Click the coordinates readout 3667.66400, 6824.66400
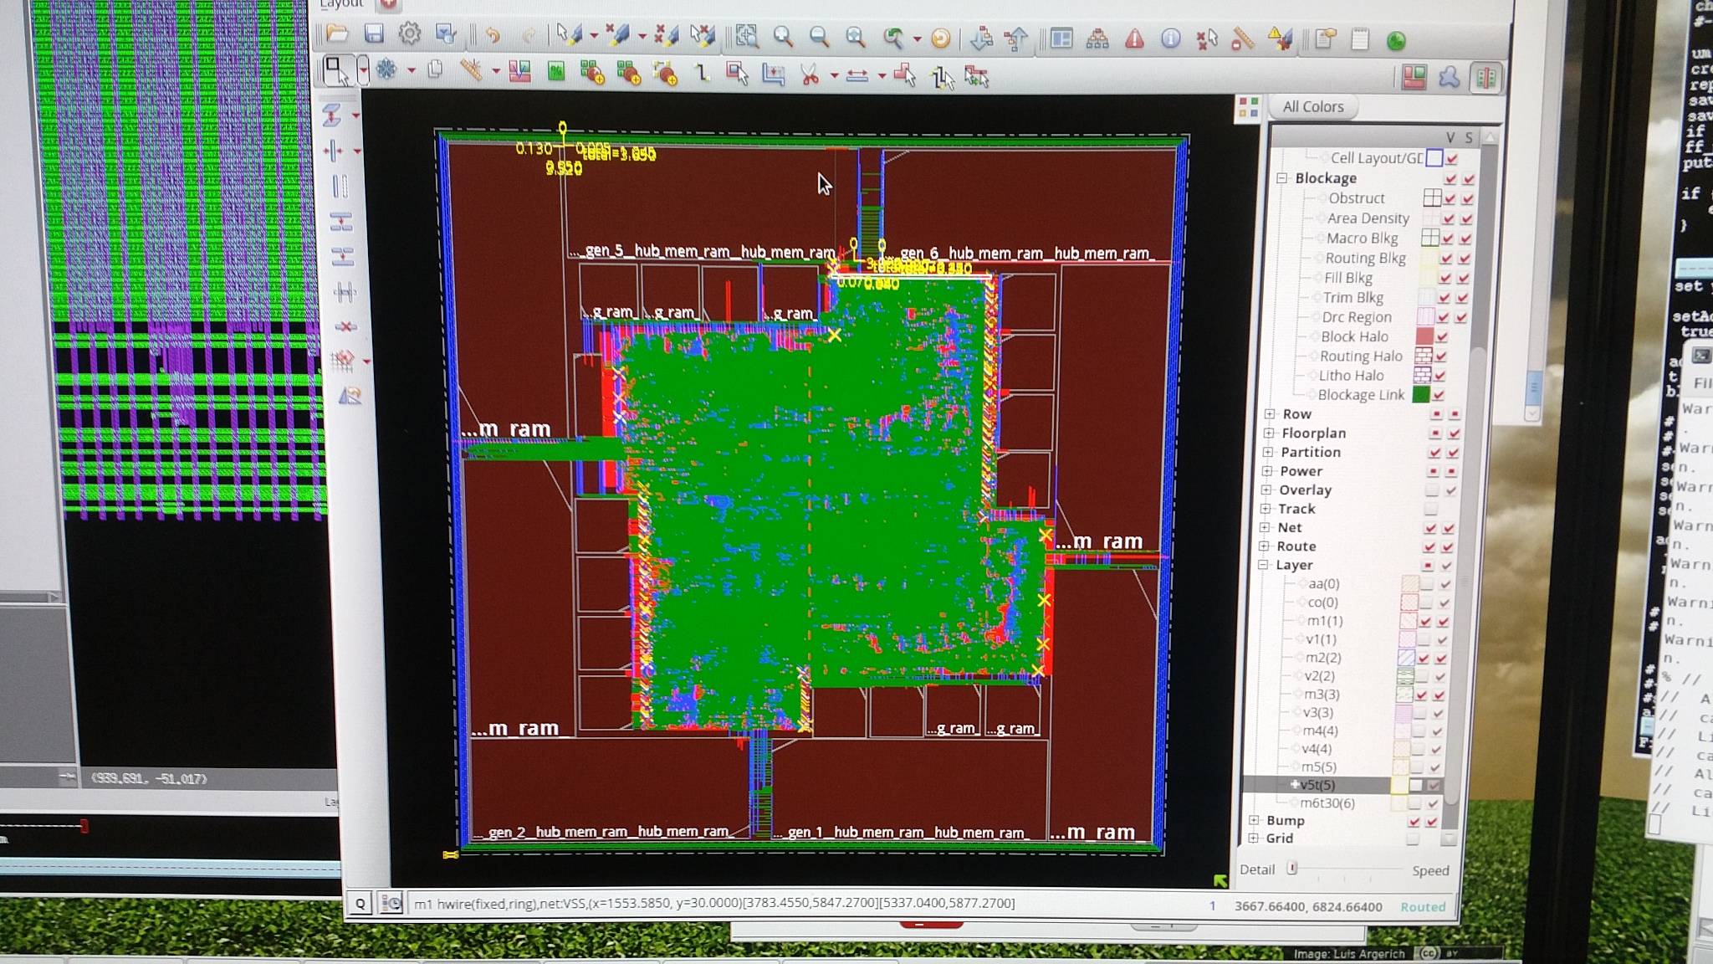The height and width of the screenshot is (964, 1713). tap(1308, 906)
